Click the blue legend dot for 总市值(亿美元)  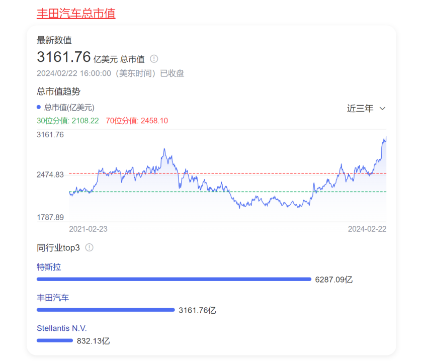point(38,107)
